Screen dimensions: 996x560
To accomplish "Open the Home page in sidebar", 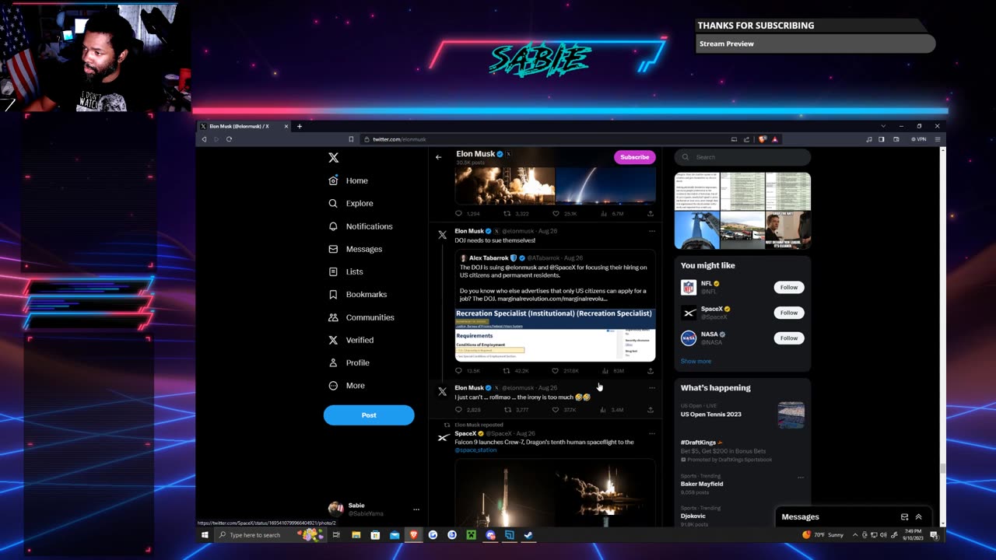I will [348, 180].
